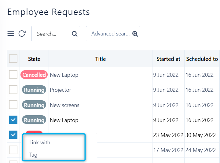
Task: Click the Running badge for New screens
Action: point(34,105)
